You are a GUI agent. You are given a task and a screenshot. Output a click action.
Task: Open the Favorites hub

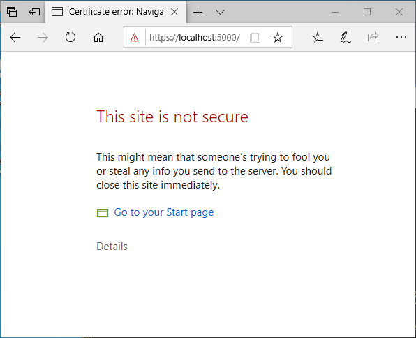[318, 38]
